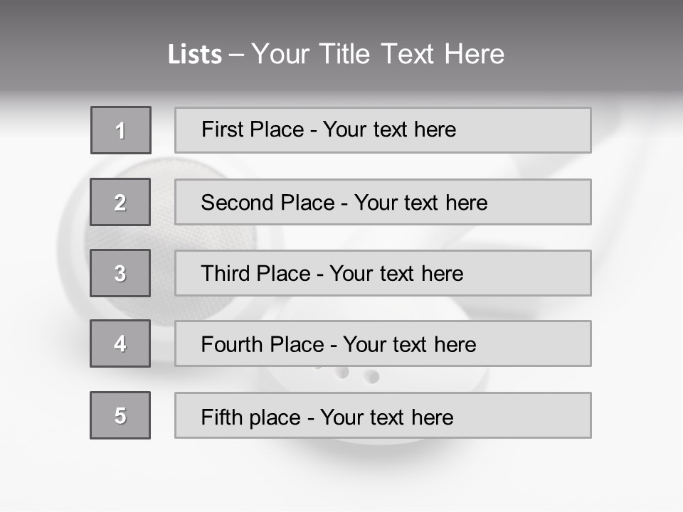Click the Second Place text bar

pos(383,202)
